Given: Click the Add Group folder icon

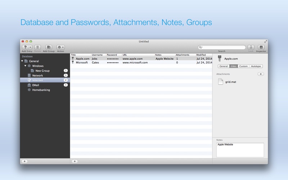Looking at the screenshot, I should click(49, 47).
